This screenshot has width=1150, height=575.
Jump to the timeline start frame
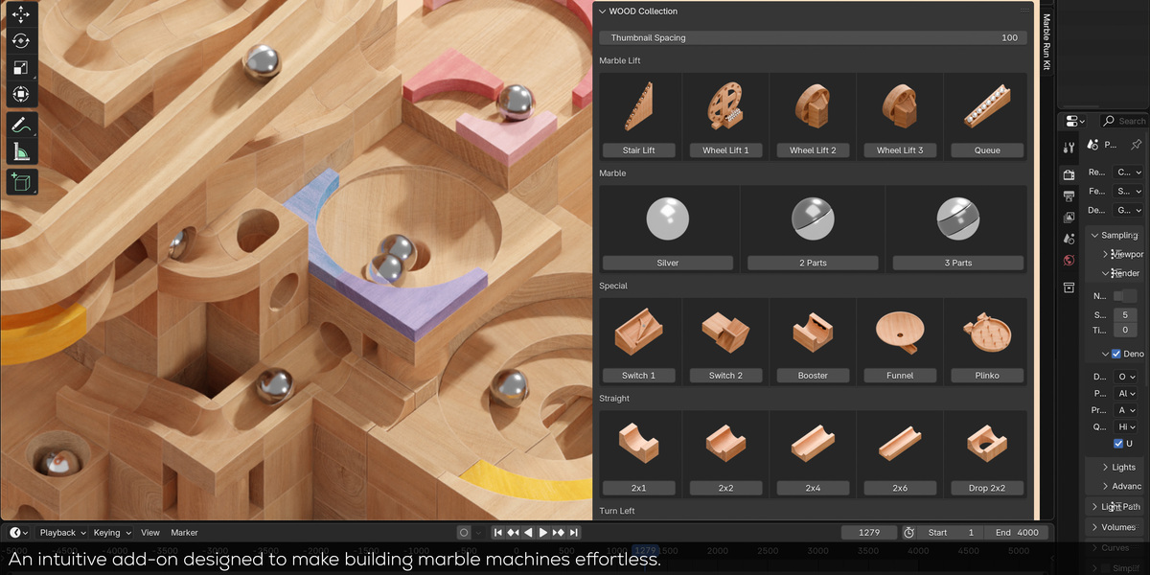click(x=498, y=532)
